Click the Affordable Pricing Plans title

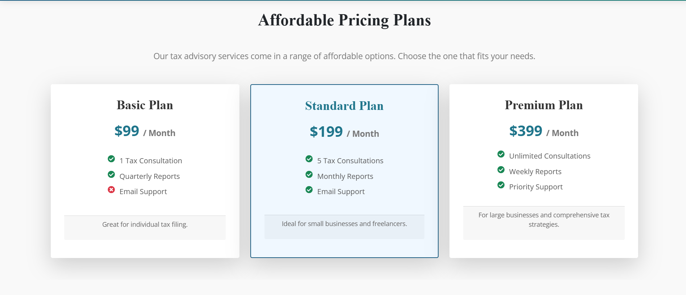coord(344,20)
